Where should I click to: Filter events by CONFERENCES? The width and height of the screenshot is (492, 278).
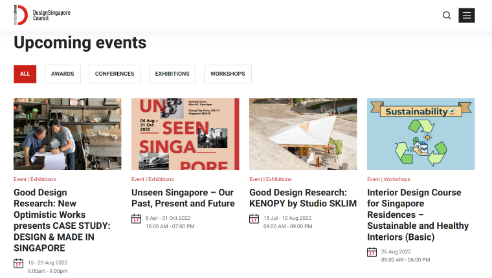coord(115,74)
